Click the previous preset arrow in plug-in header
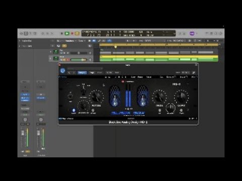 pyautogui.click(x=69, y=72)
